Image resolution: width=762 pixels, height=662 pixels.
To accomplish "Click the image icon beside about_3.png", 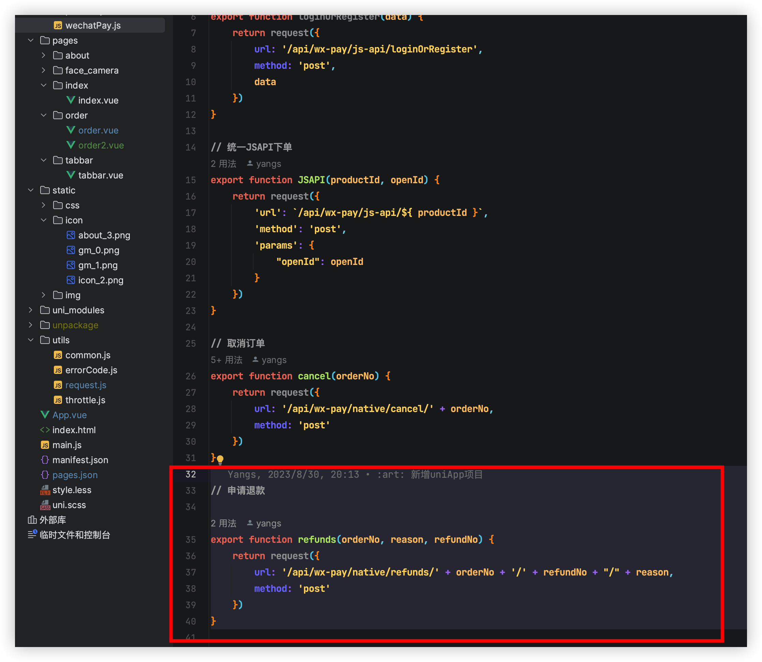I will click(x=71, y=235).
